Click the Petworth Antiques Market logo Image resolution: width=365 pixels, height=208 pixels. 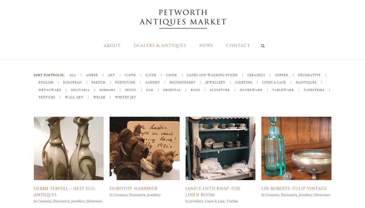coord(183,18)
